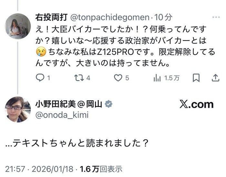Open view analytics bar chart icon
226x177 pixels.
pyautogui.click(x=157, y=78)
